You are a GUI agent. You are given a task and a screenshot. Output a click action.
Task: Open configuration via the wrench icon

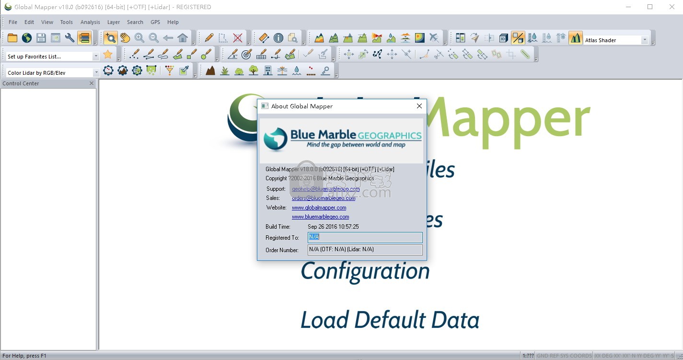(70, 38)
